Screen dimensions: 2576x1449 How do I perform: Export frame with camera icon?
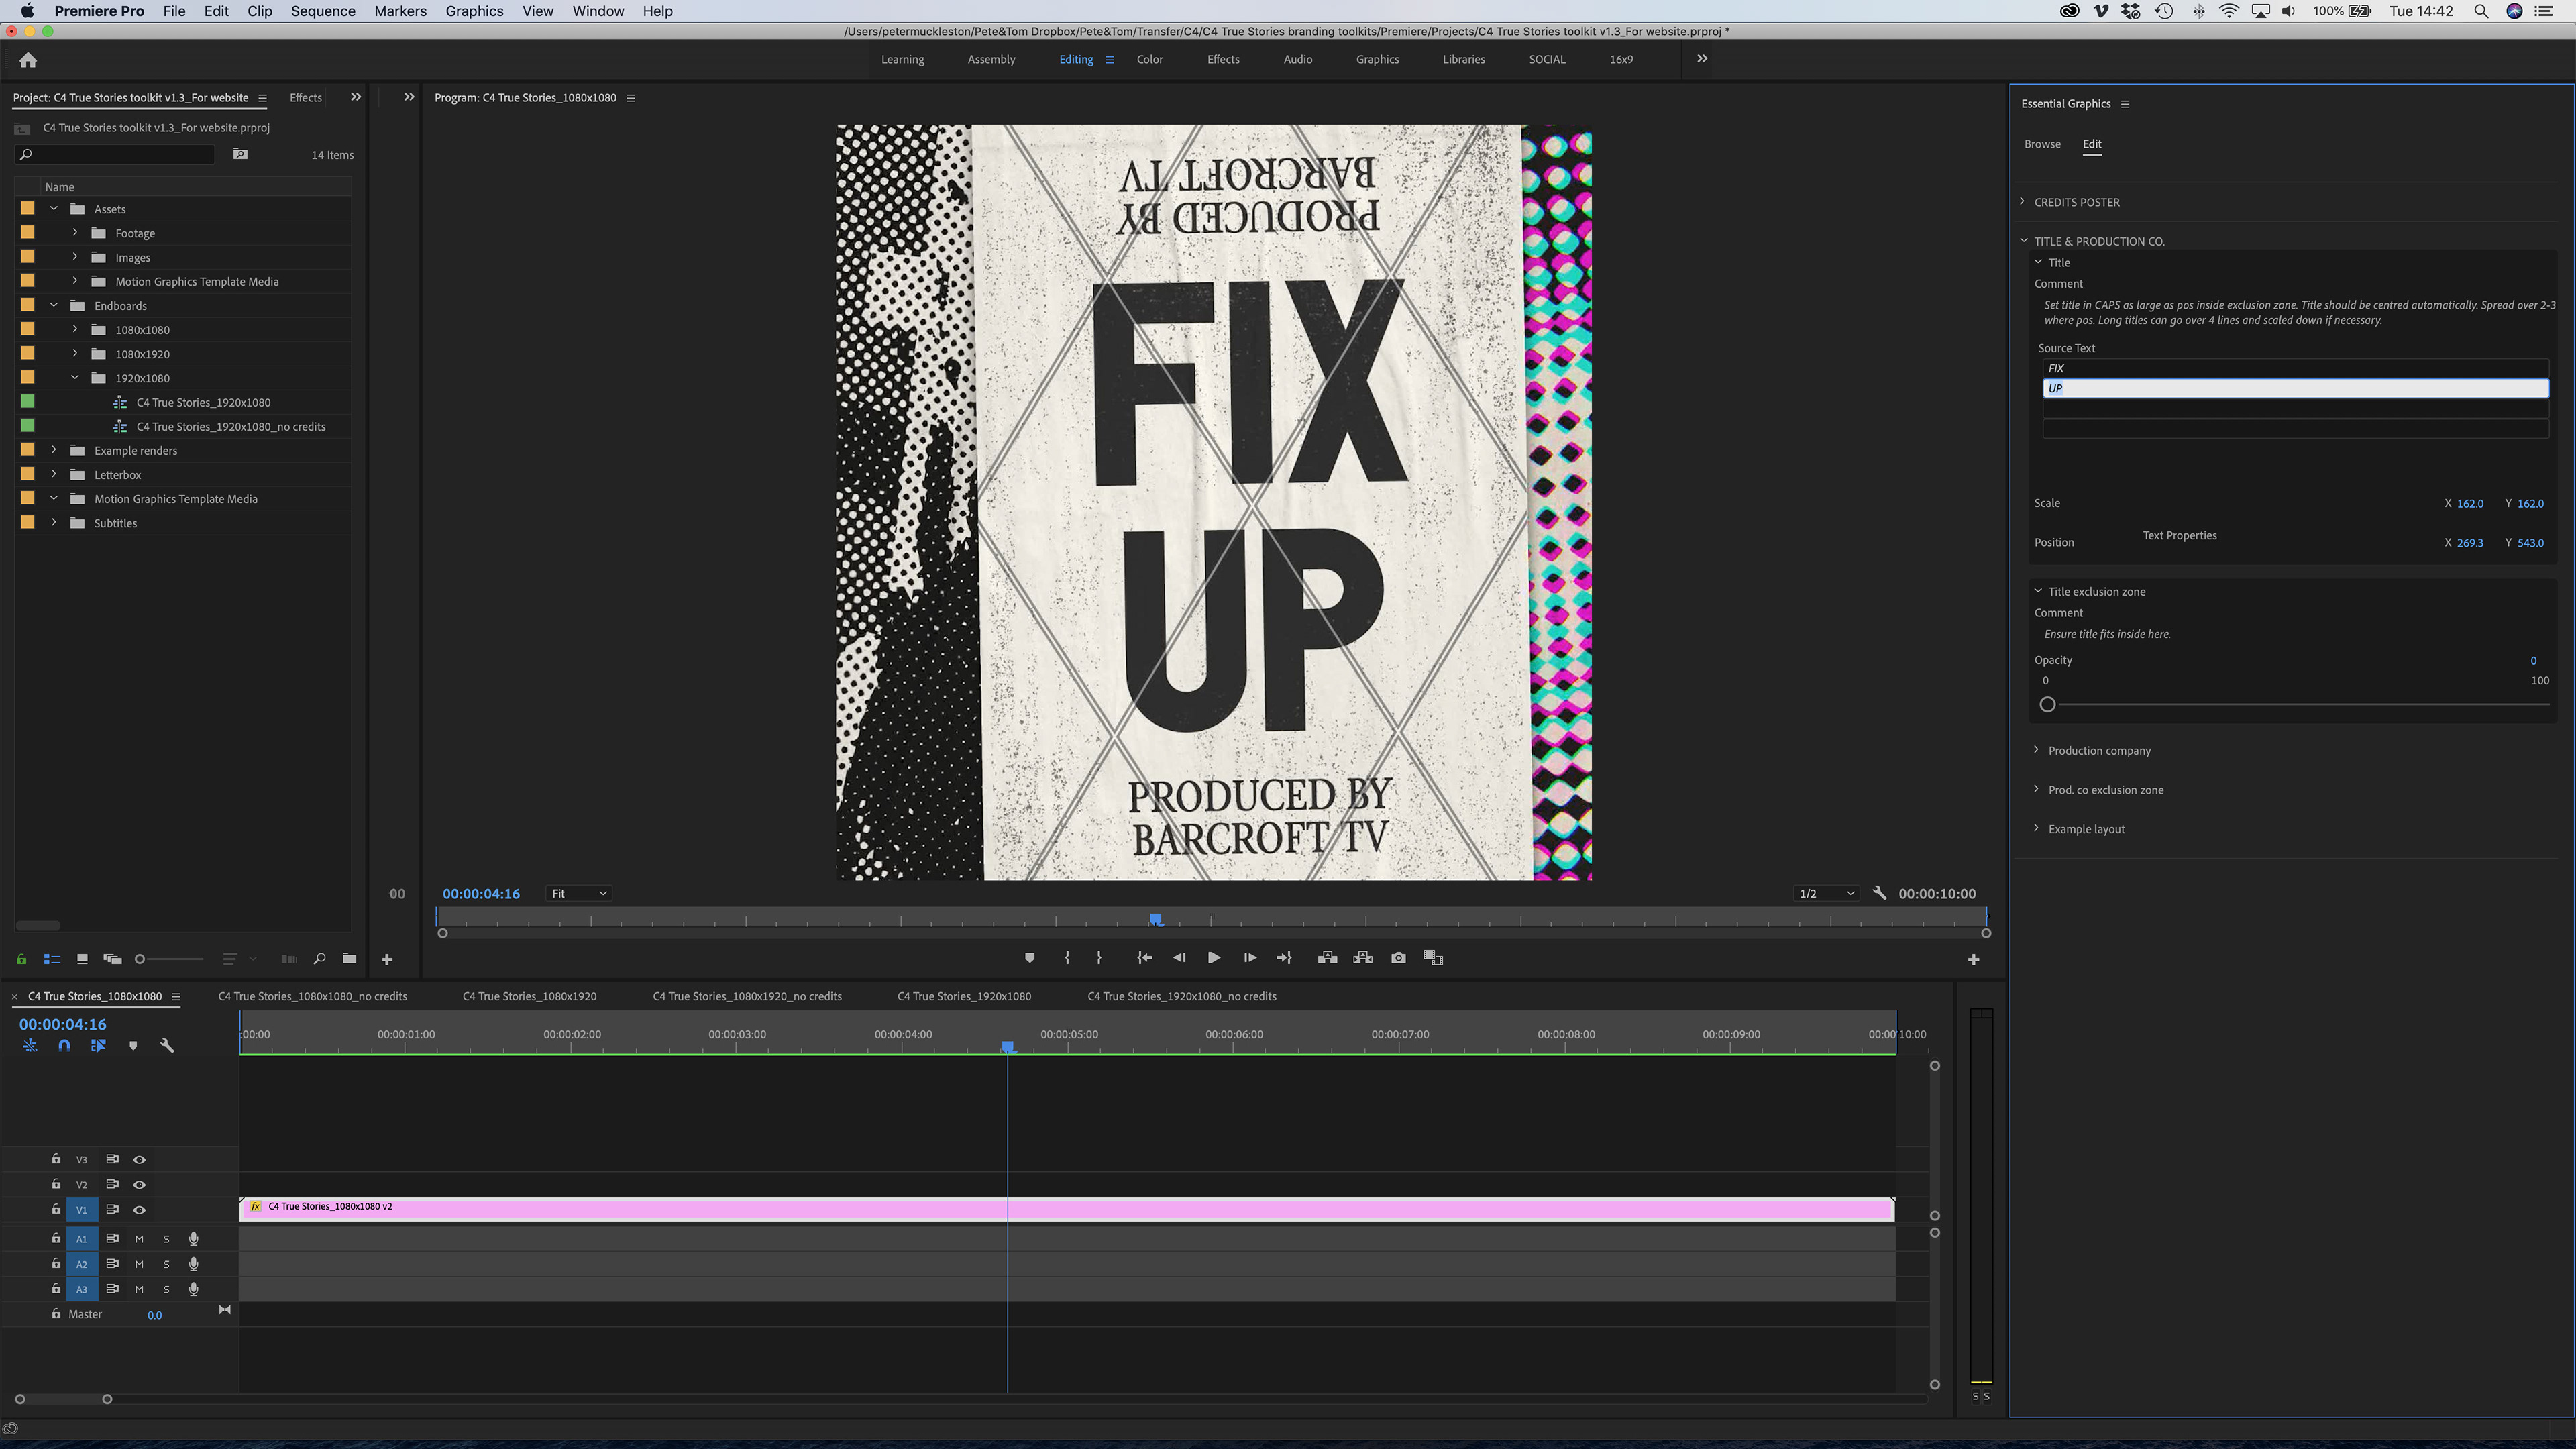tap(1398, 958)
